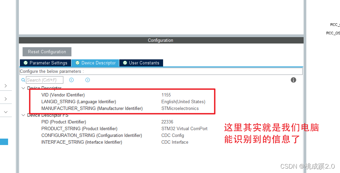
Task: Open the info icon for parameters
Action: pyautogui.click(x=293, y=80)
